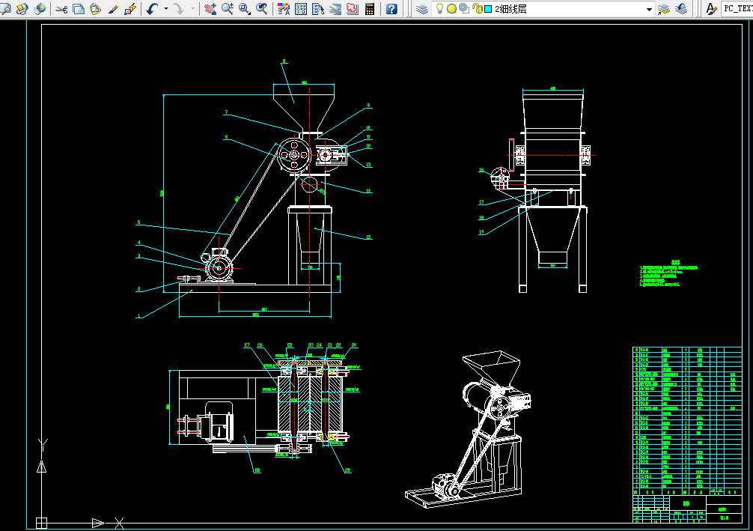Open the undo history dropdown arrow
The height and width of the screenshot is (531, 753).
click(166, 9)
